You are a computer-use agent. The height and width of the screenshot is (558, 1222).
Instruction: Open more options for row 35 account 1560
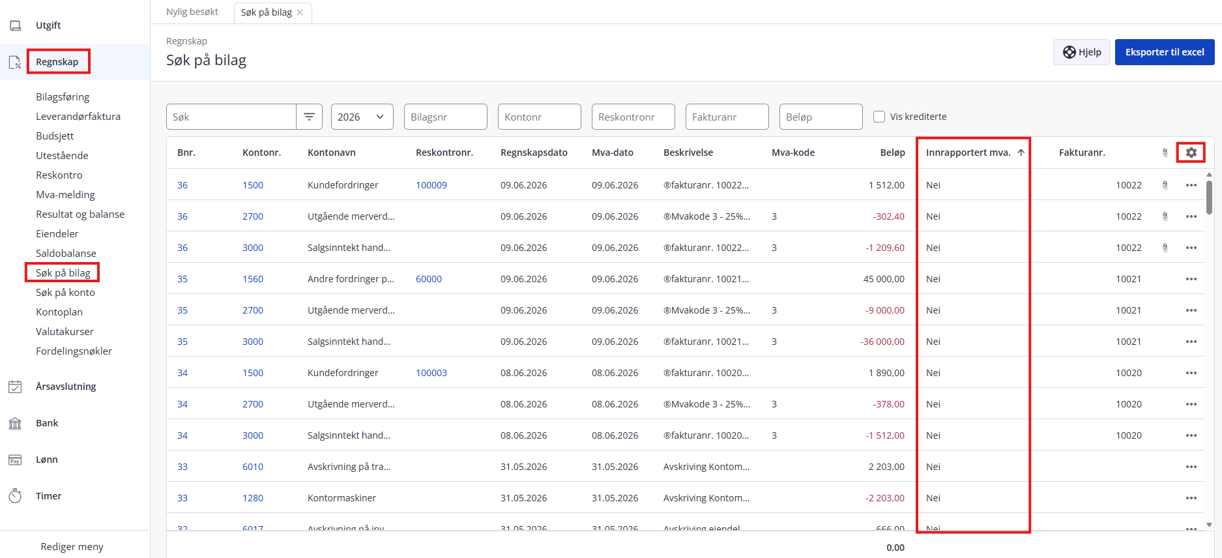pos(1191,279)
